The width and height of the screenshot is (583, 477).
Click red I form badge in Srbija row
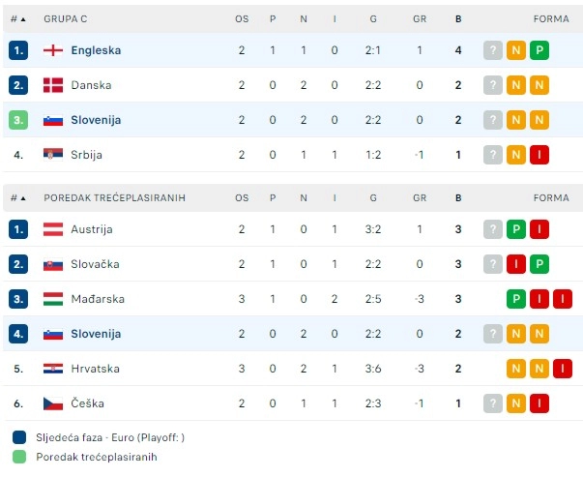point(539,155)
